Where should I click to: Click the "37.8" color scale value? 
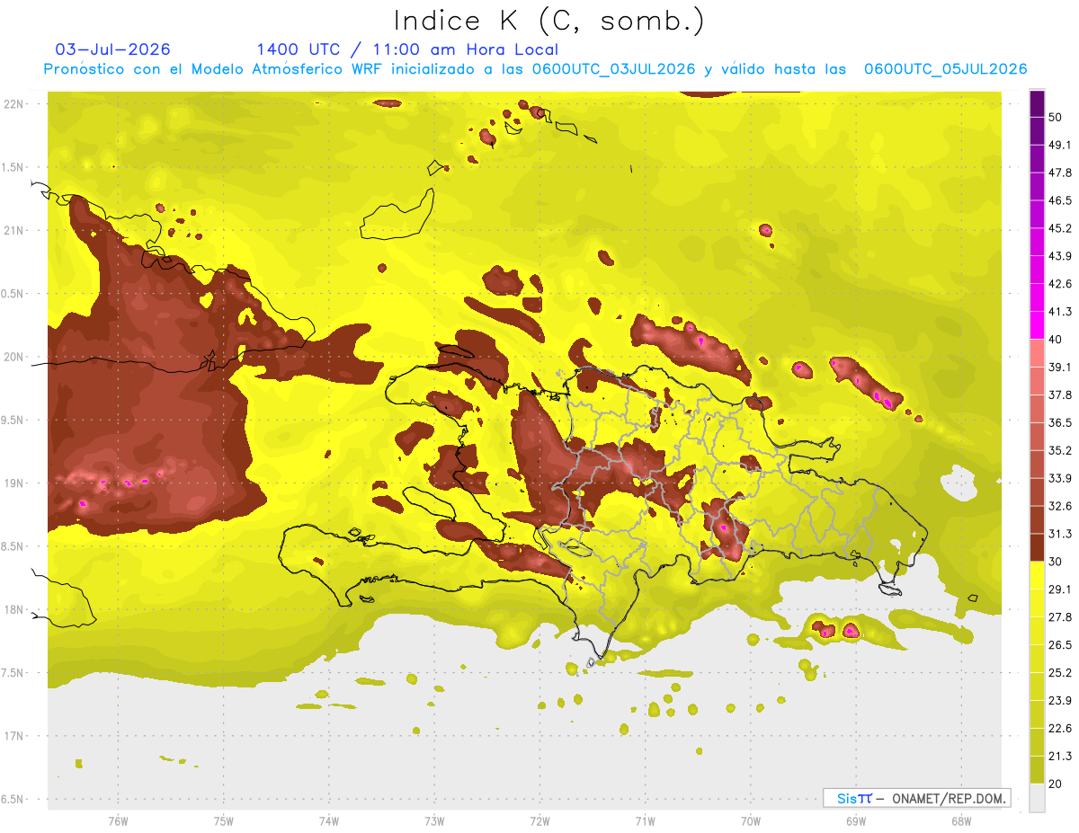click(x=1060, y=394)
